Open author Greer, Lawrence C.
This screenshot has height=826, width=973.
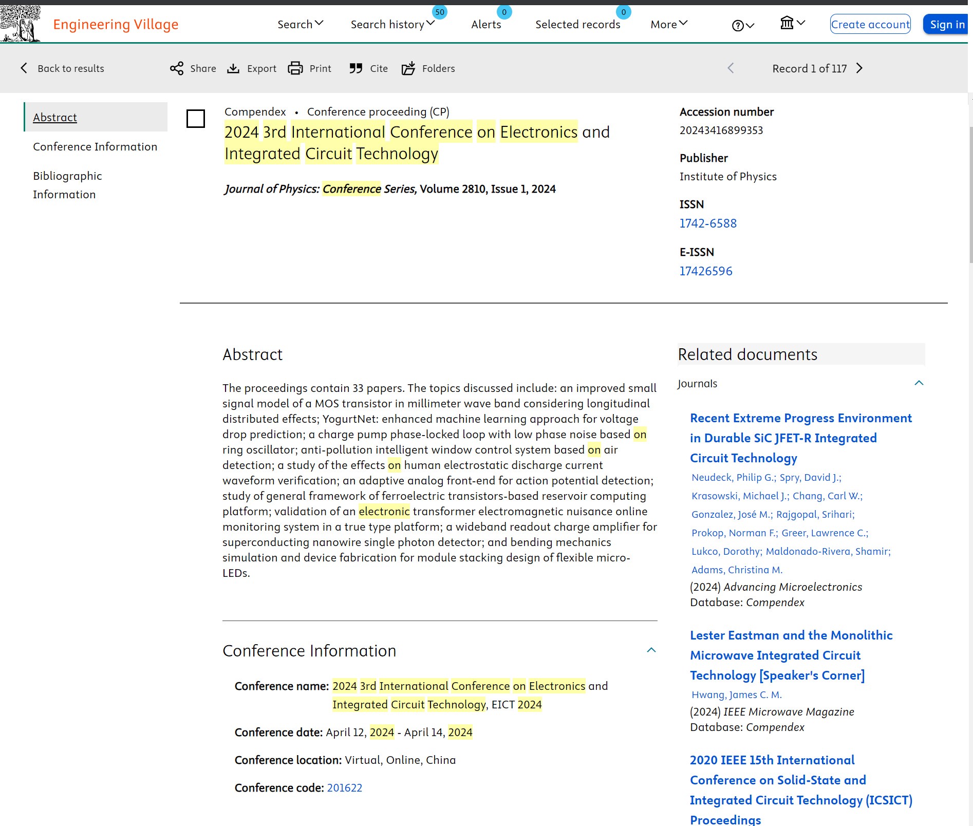coord(824,533)
